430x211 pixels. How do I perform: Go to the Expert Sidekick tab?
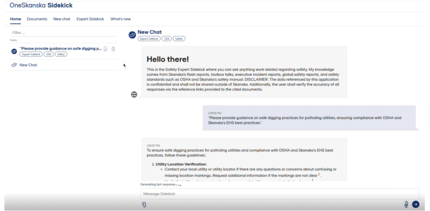[90, 19]
